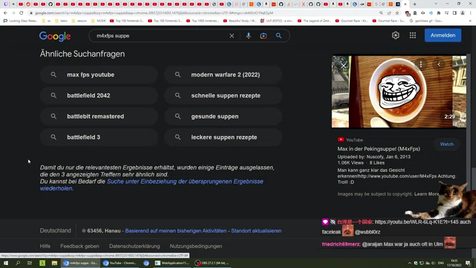Go back with browser back arrow

pos(6,13)
